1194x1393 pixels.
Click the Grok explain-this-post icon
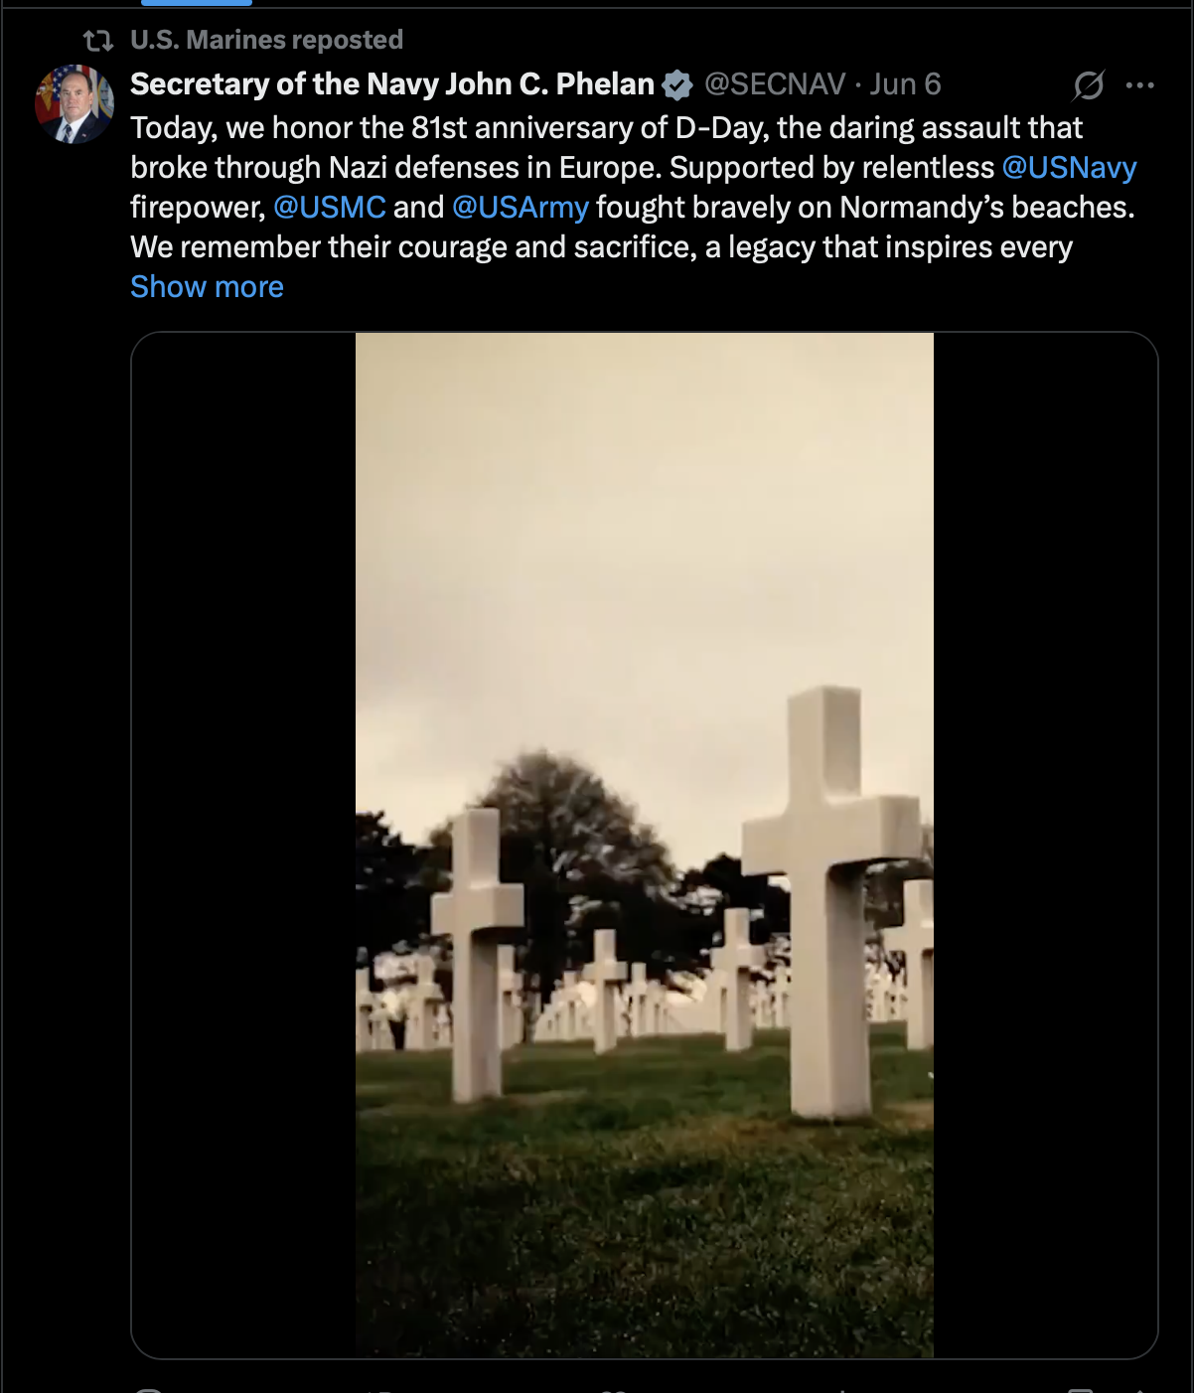(x=1089, y=85)
